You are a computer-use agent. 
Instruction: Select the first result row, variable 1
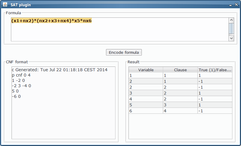146,75
